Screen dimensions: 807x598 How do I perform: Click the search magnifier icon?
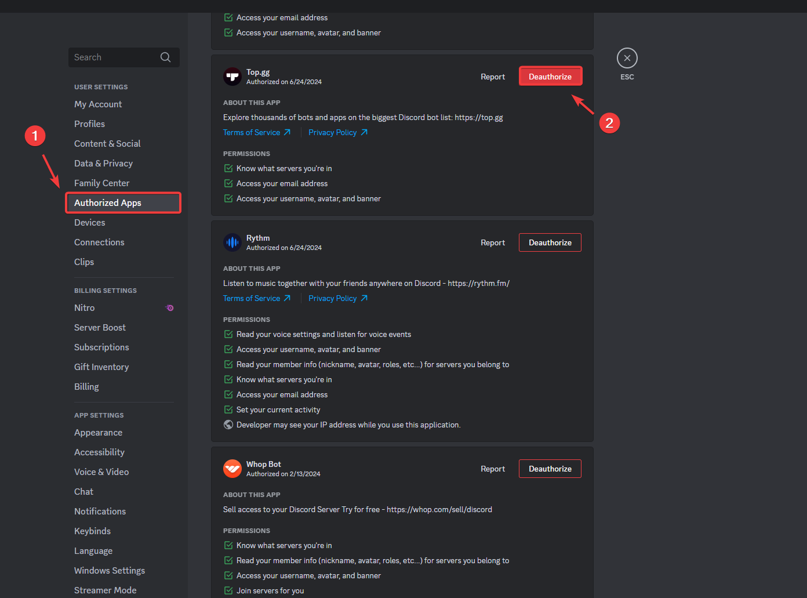(x=165, y=57)
